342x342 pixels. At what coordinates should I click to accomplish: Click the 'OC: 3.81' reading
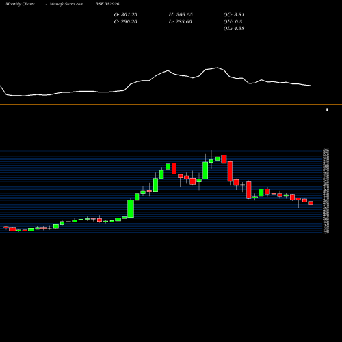point(234,15)
